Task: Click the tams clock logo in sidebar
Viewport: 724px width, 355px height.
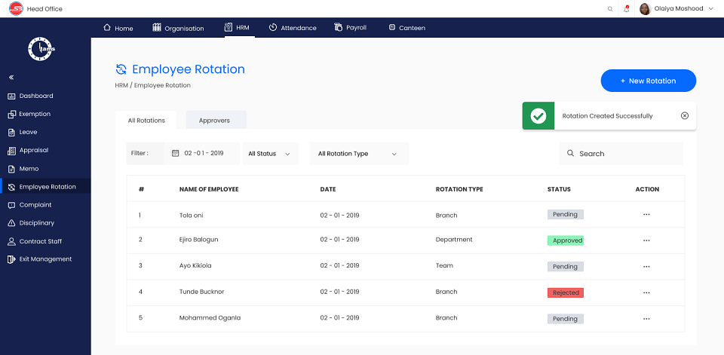Action: pos(41,49)
